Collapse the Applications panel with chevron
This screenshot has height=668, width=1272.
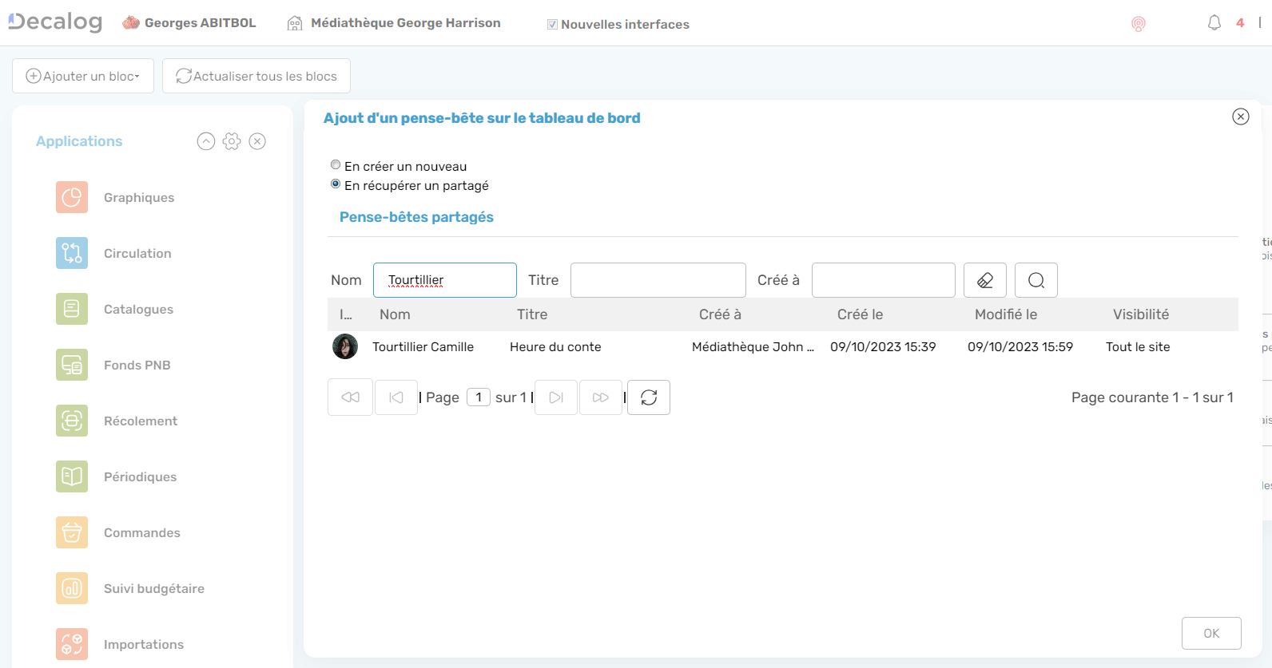click(206, 141)
